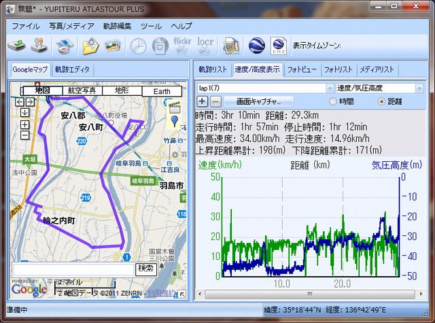This screenshot has width=435, height=323.
Task: Open the ツール menu
Action: pos(151,26)
